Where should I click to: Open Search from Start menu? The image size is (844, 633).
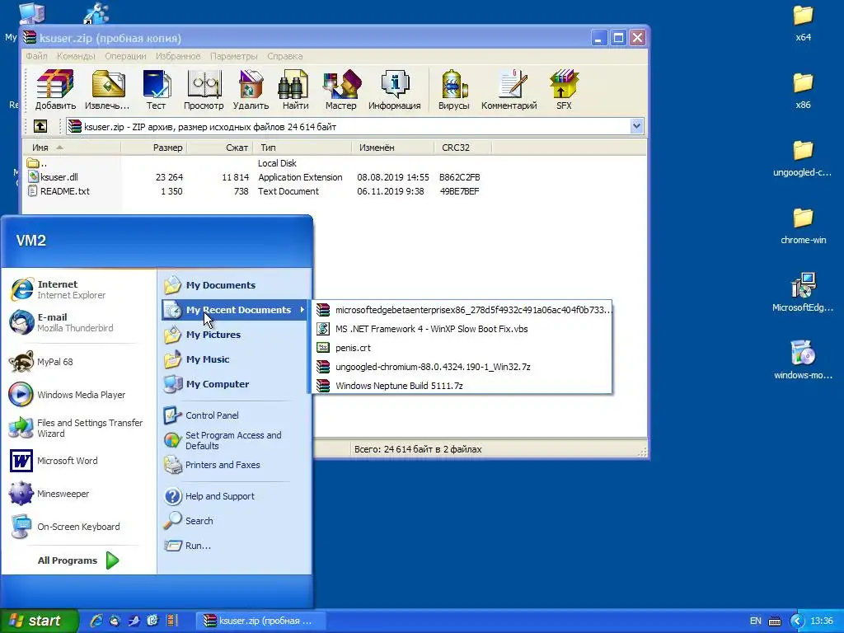234,521
